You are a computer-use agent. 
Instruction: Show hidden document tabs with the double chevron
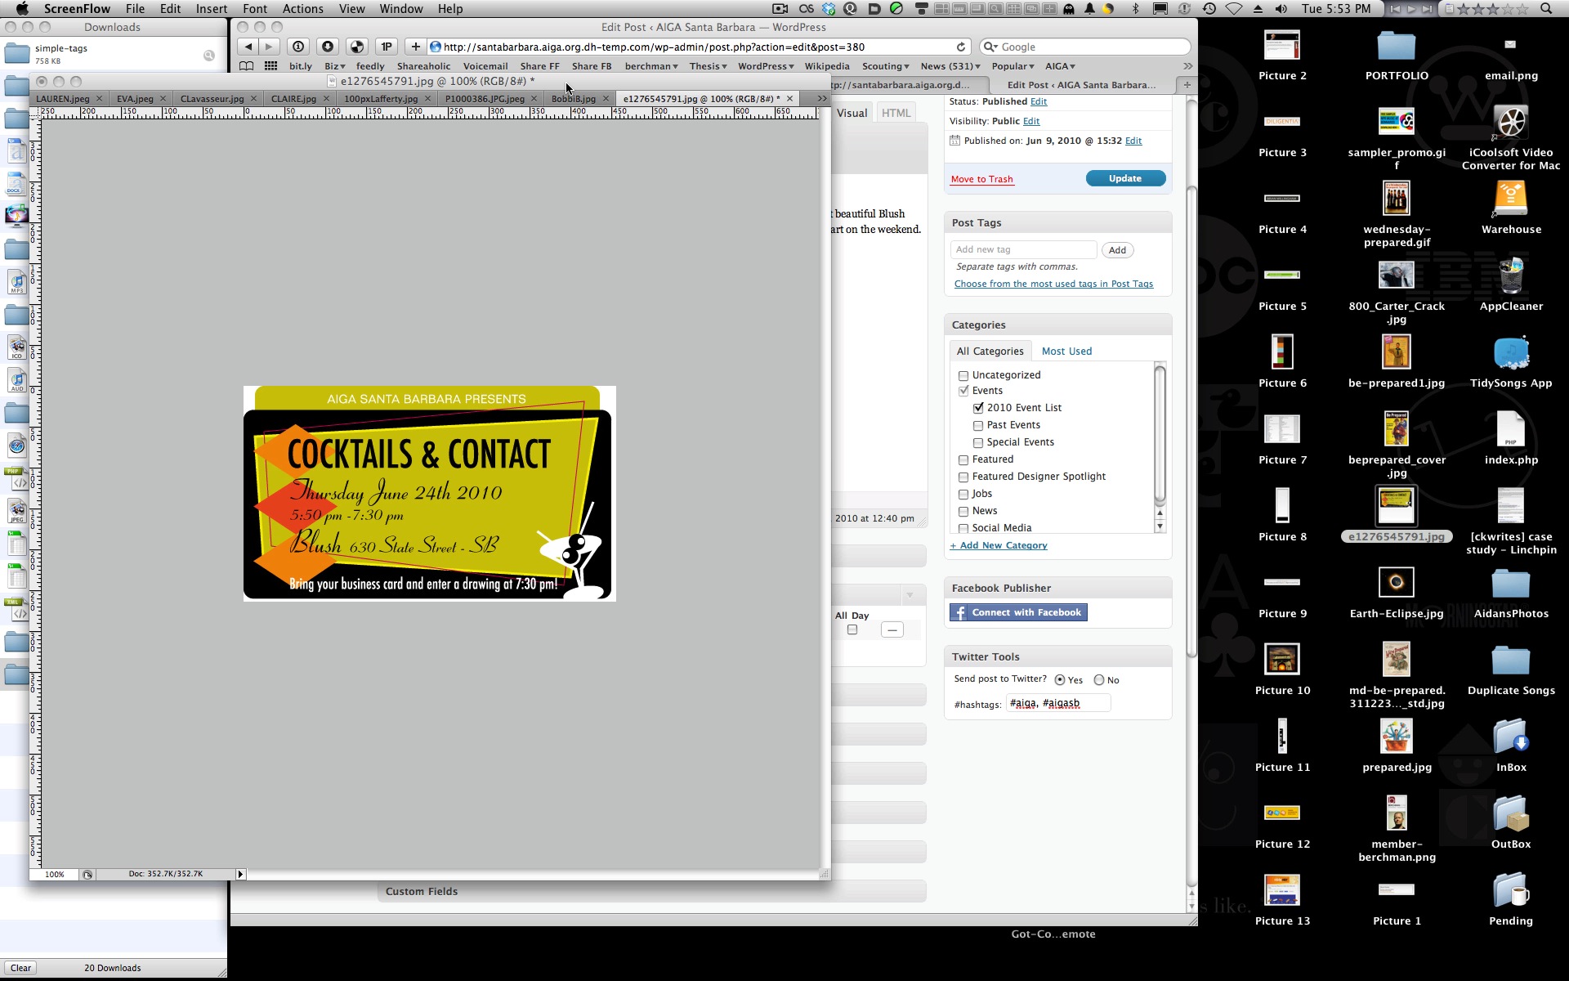(822, 98)
